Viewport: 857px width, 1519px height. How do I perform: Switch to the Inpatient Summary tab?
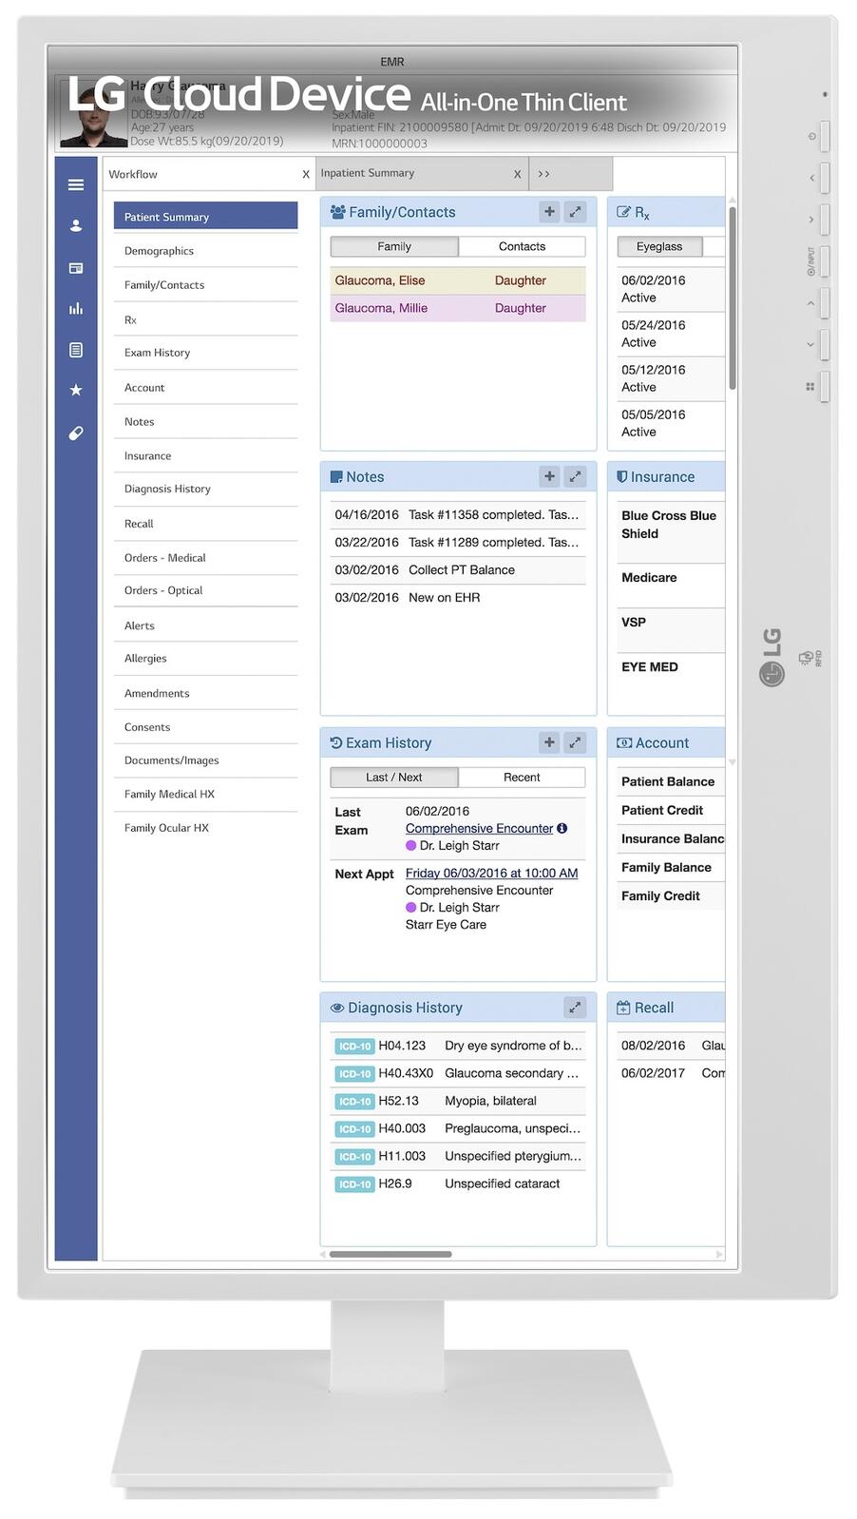414,173
